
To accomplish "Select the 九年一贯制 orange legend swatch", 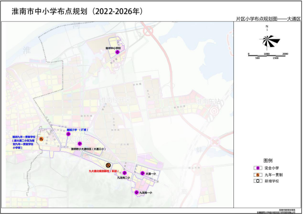I will [258, 175].
